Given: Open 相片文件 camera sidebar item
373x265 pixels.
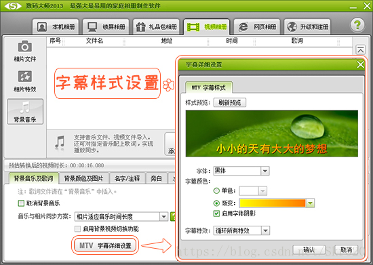Looking at the screenshot, I should (24, 51).
